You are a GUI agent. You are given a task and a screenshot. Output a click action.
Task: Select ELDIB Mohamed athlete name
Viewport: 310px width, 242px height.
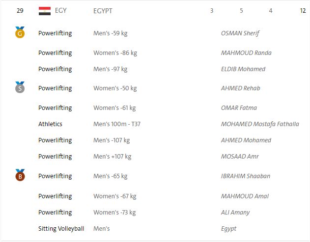click(243, 69)
